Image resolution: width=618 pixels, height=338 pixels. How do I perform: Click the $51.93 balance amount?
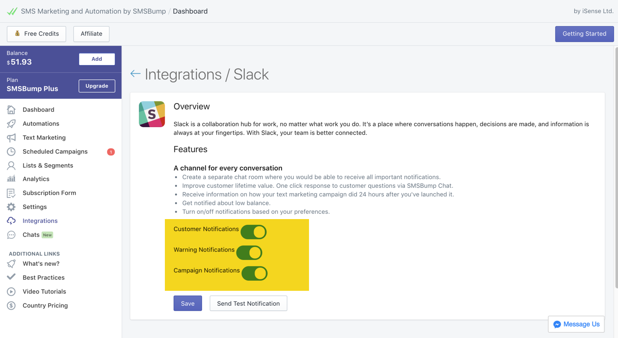(x=19, y=62)
